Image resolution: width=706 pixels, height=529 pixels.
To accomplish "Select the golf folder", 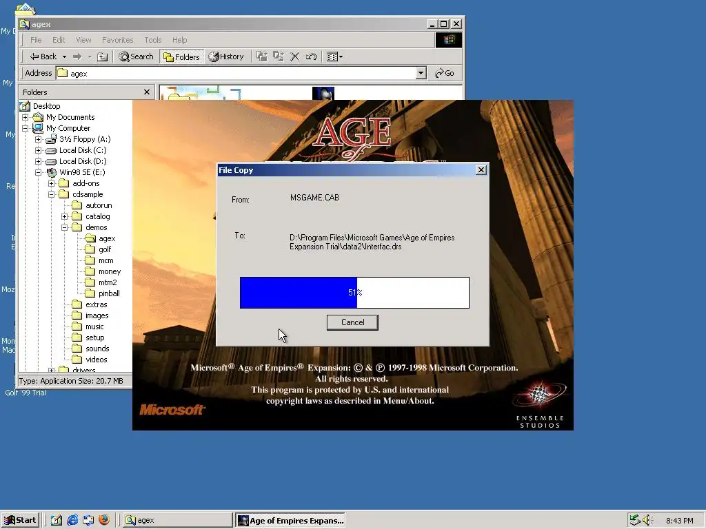I will pos(105,249).
